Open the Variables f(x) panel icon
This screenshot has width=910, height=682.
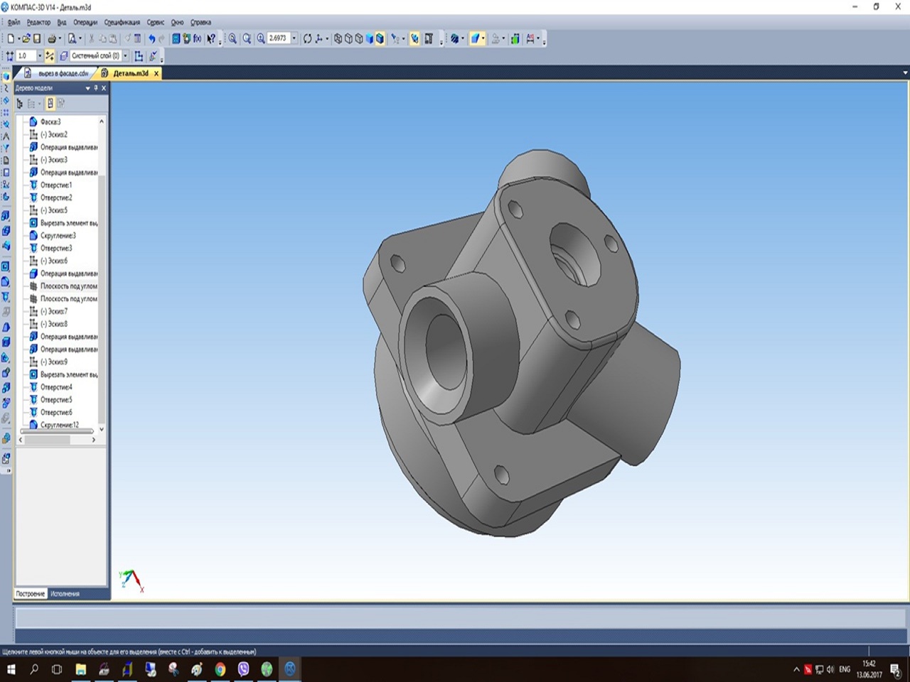coord(197,39)
